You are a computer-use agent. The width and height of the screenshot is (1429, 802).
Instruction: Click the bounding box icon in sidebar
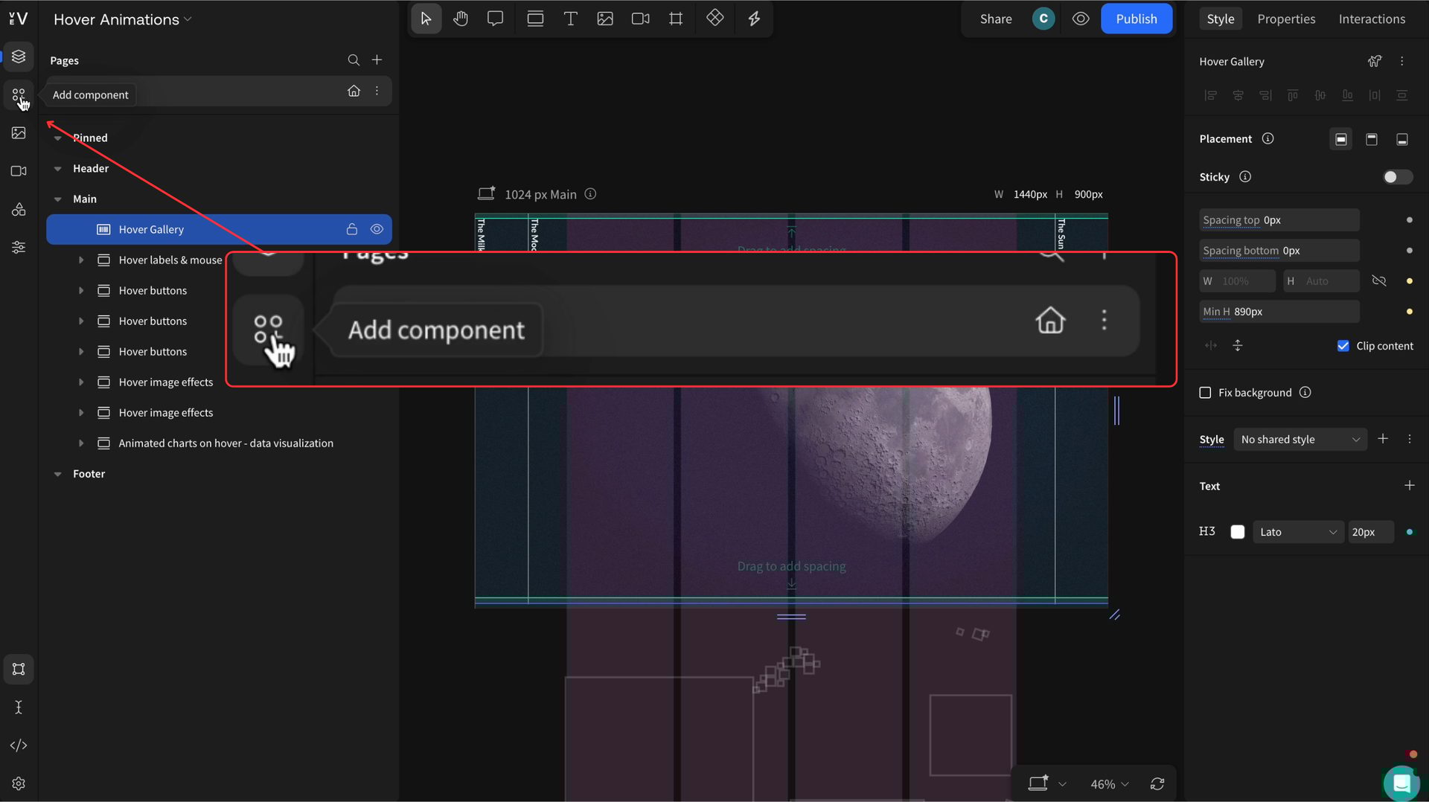click(19, 669)
